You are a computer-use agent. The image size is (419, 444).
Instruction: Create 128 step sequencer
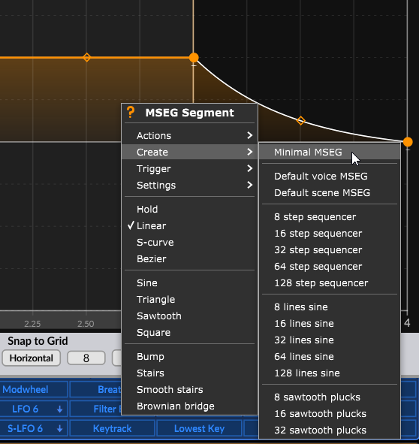330,283
